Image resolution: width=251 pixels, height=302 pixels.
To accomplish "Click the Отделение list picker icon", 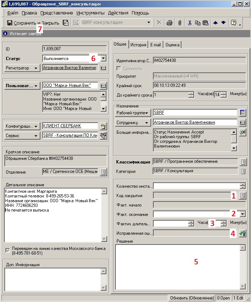I will pyautogui.click(x=103, y=172).
